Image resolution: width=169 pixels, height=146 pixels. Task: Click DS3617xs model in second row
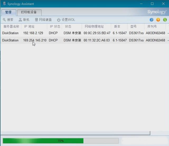(136, 40)
